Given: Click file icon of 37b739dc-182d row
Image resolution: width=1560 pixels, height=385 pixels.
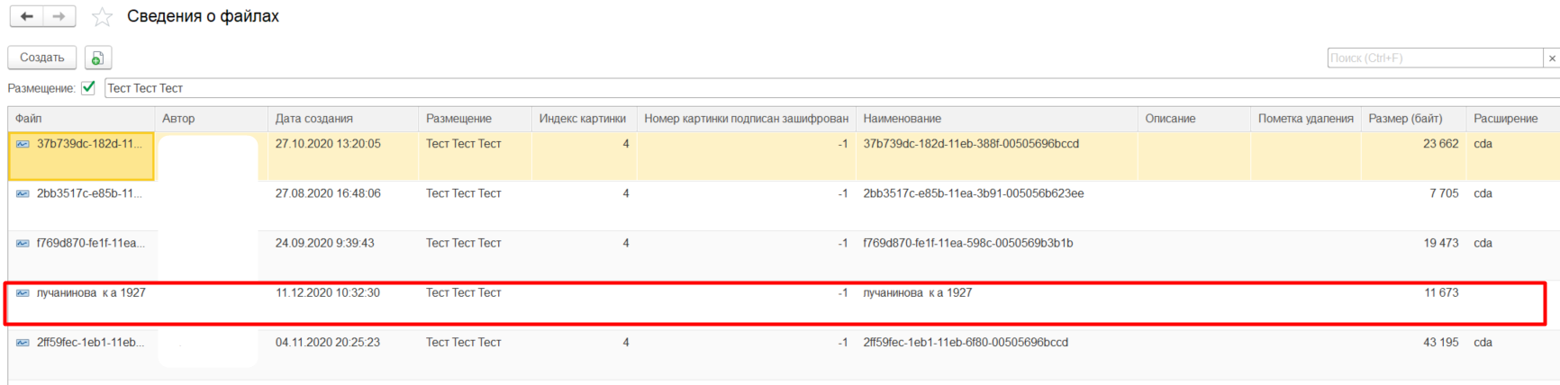Looking at the screenshot, I should click(23, 144).
